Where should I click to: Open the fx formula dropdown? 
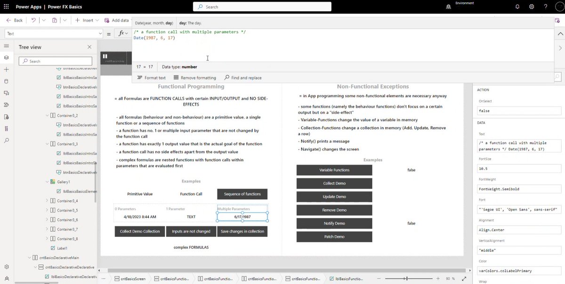pyautogui.click(x=123, y=33)
